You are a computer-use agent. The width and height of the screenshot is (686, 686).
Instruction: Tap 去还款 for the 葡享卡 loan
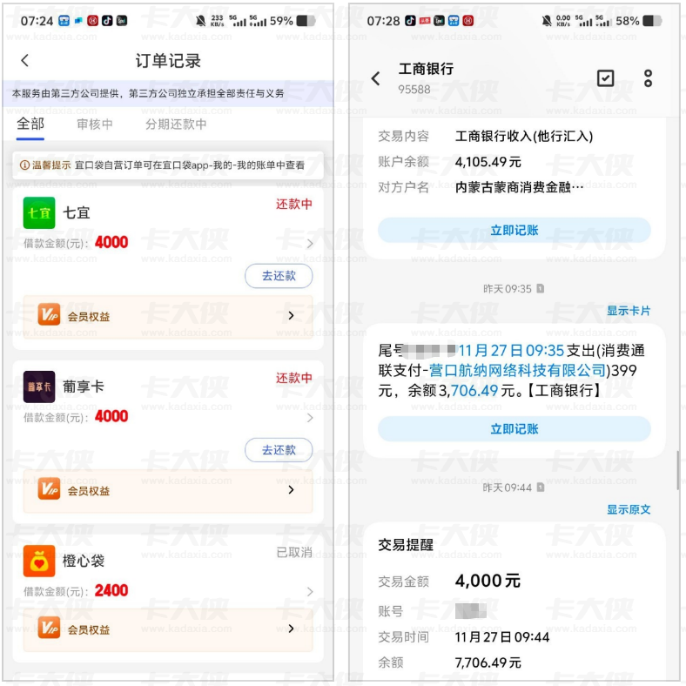click(x=279, y=450)
